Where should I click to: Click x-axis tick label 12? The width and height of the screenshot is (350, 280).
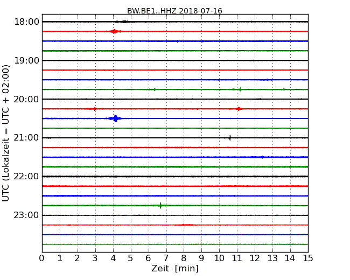click(x=255, y=258)
